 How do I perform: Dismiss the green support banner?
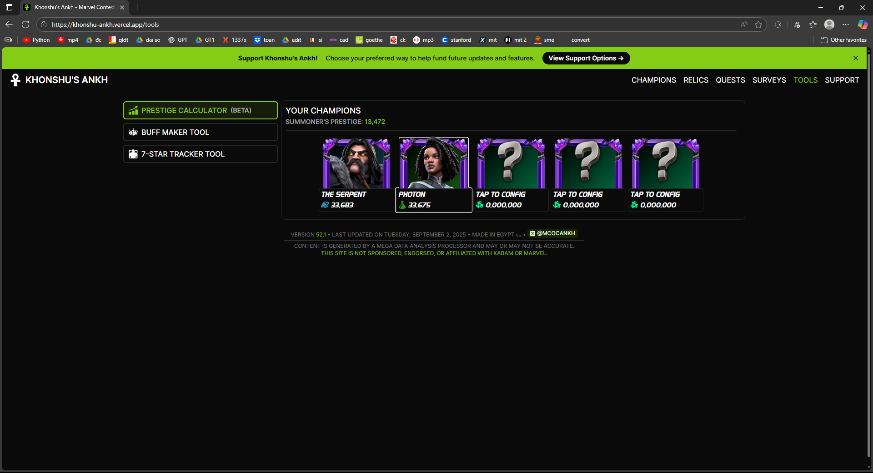(856, 58)
